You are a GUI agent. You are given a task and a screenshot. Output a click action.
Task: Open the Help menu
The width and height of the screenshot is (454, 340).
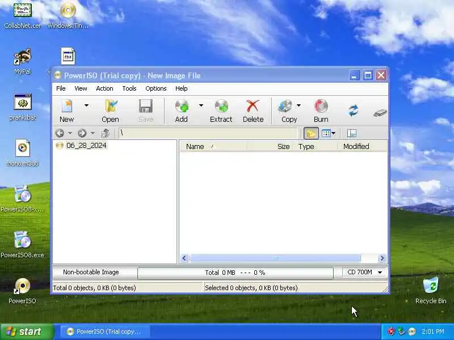click(x=181, y=88)
